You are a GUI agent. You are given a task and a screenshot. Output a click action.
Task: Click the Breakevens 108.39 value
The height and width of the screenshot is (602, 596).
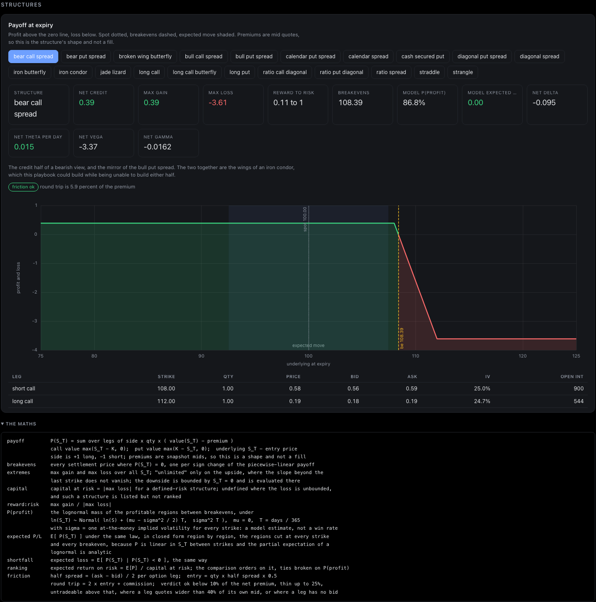[350, 103]
